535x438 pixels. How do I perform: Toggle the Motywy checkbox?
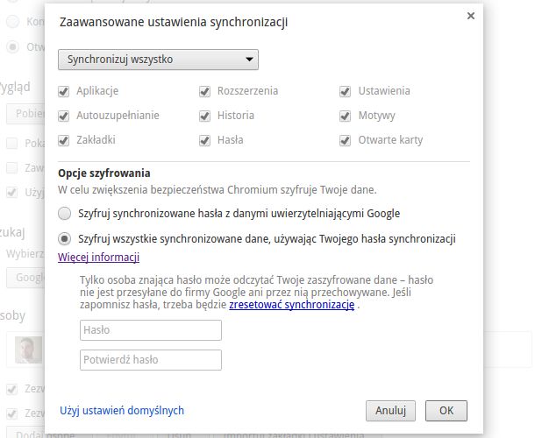pos(346,116)
